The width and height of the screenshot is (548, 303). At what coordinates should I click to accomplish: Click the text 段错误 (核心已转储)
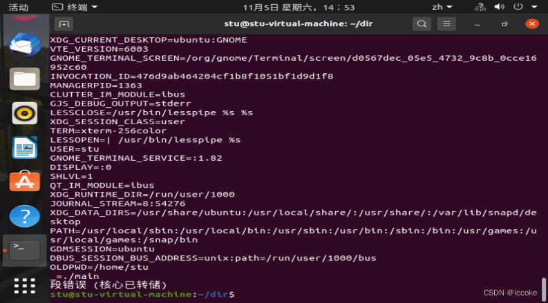coord(108,285)
